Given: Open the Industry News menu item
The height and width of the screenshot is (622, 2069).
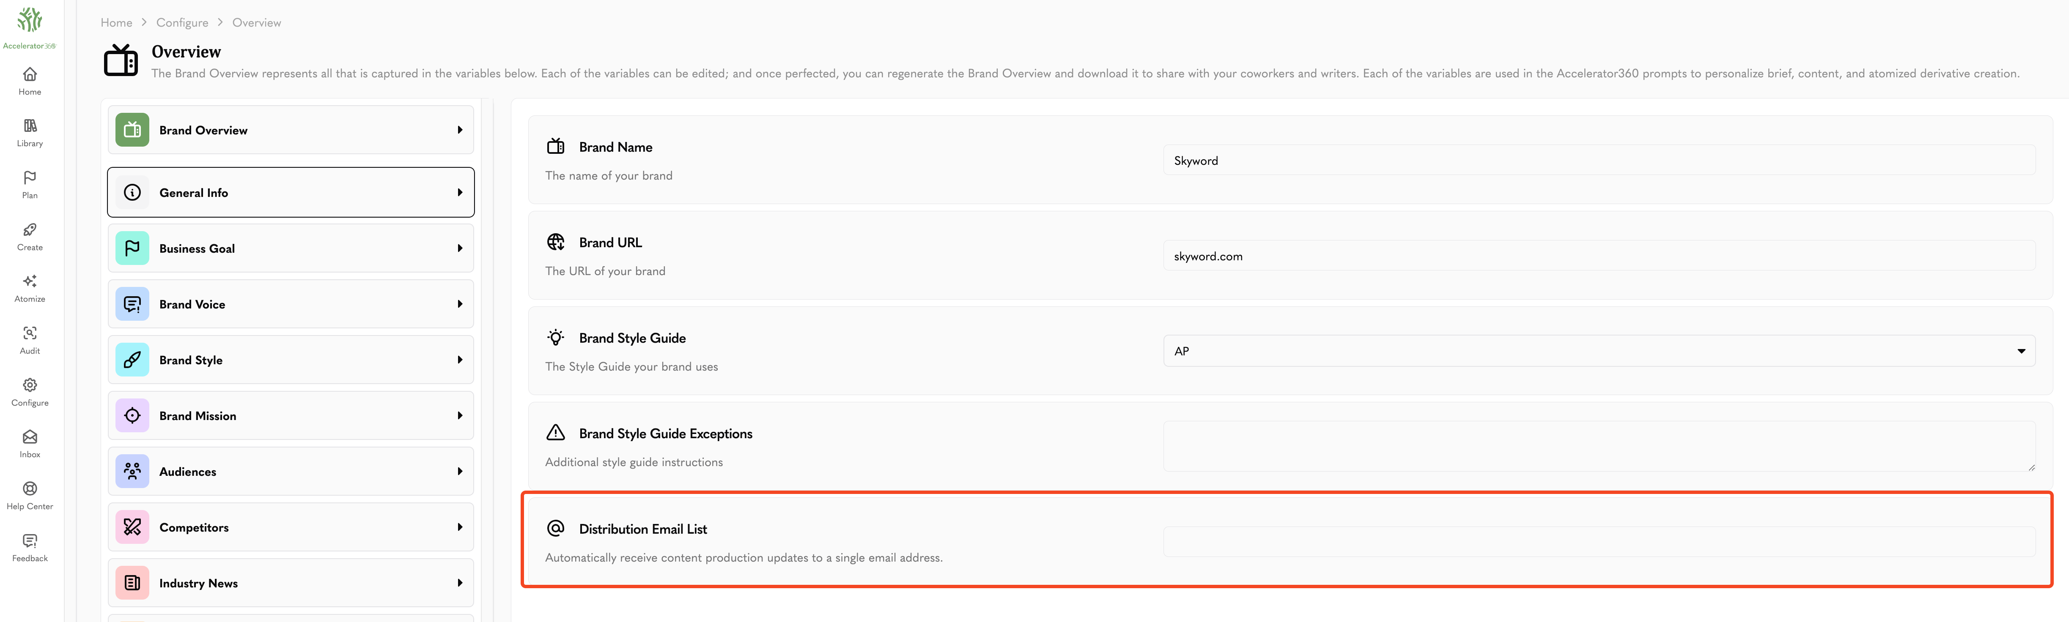Looking at the screenshot, I should click(291, 583).
